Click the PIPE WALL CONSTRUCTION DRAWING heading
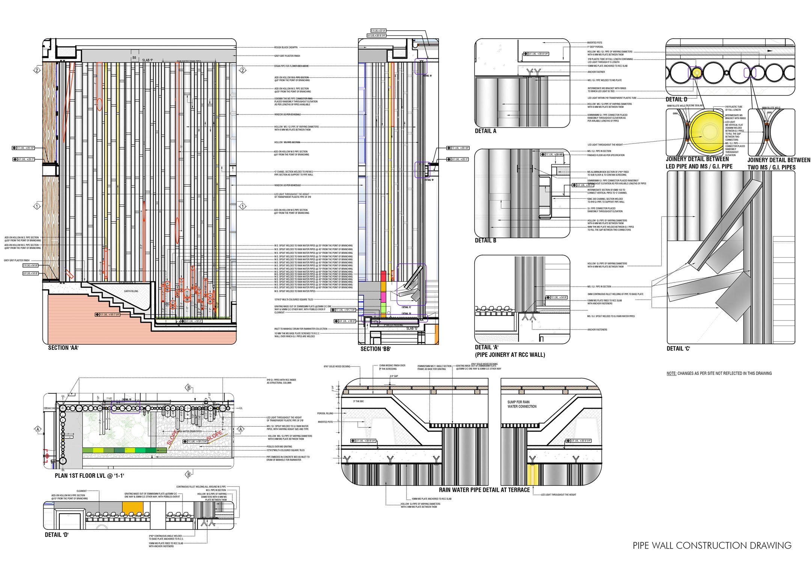811x574 pixels. coord(712,545)
